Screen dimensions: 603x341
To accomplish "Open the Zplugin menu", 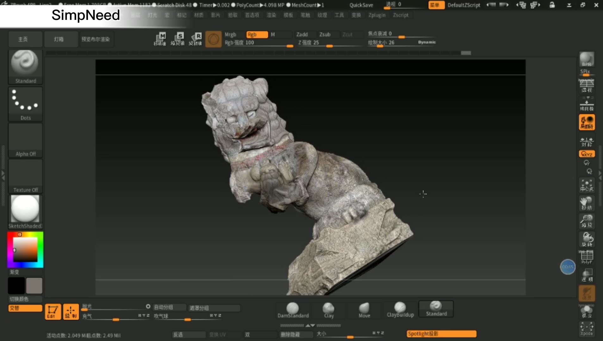I will pyautogui.click(x=377, y=15).
